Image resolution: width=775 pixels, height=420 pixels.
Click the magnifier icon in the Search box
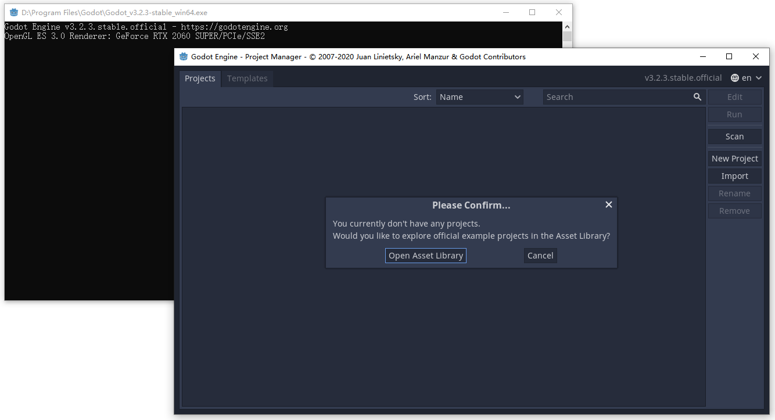point(697,97)
